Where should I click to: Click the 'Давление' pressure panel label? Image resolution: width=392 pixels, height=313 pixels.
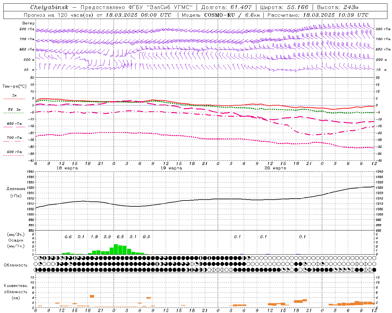click(x=16, y=189)
